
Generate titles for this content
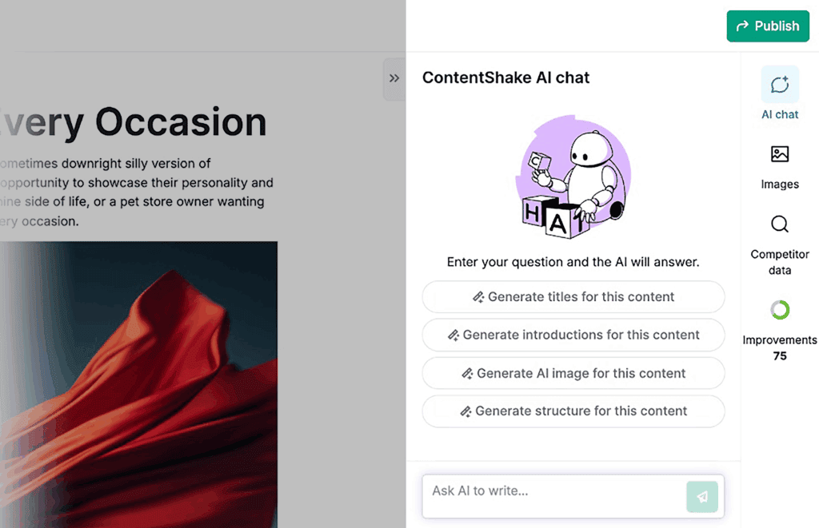pos(573,296)
